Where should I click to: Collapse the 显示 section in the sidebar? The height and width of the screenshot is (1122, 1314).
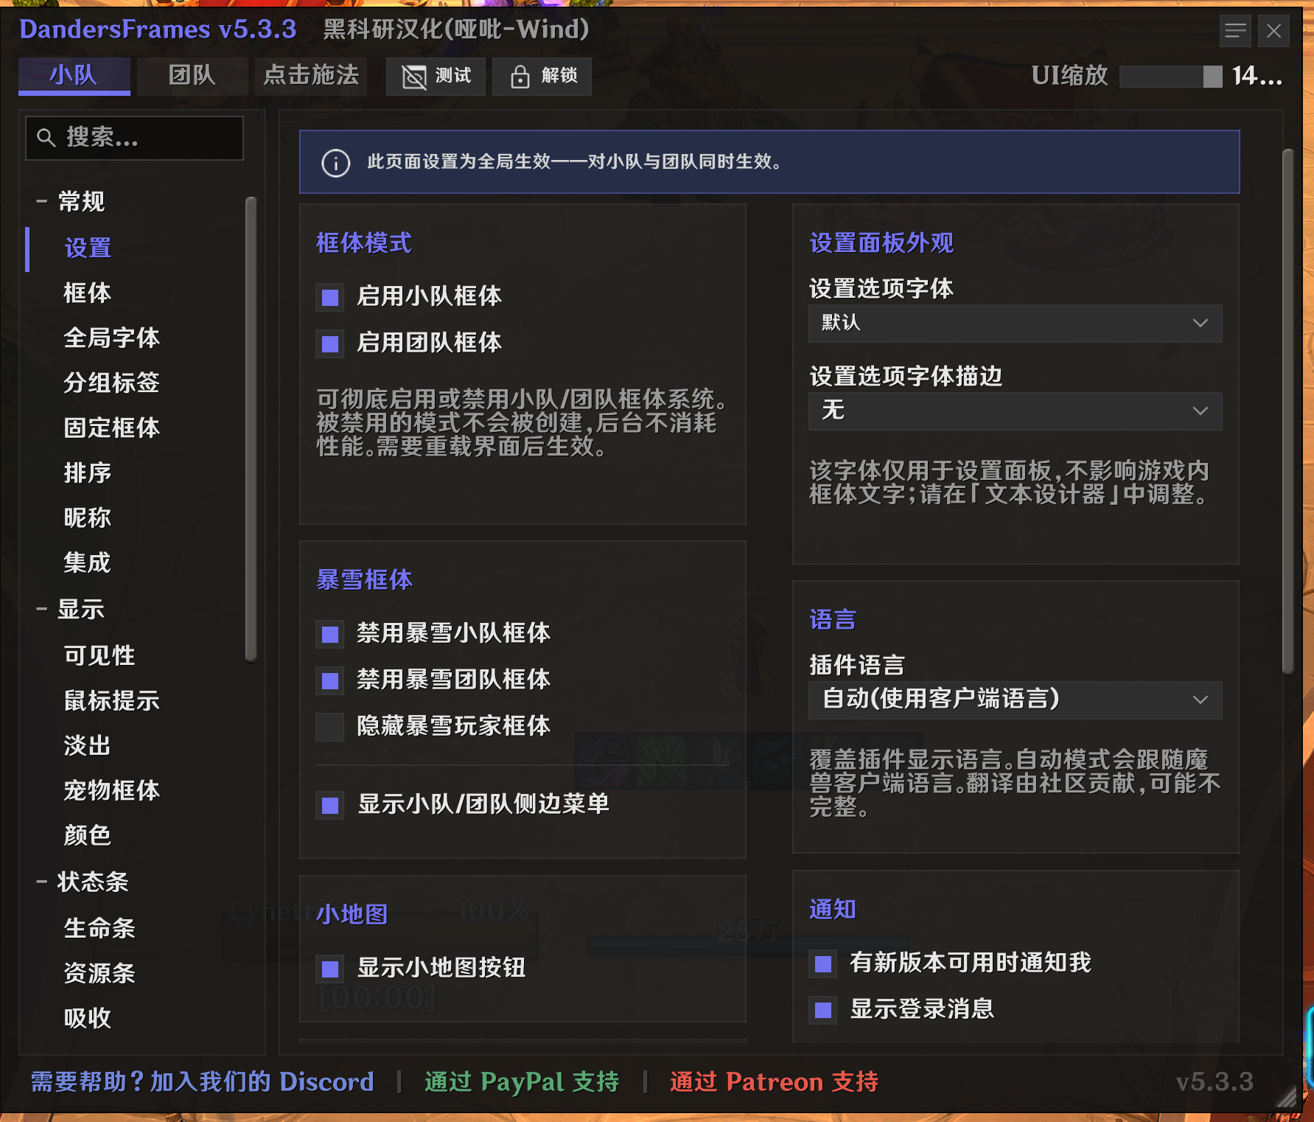pos(42,609)
